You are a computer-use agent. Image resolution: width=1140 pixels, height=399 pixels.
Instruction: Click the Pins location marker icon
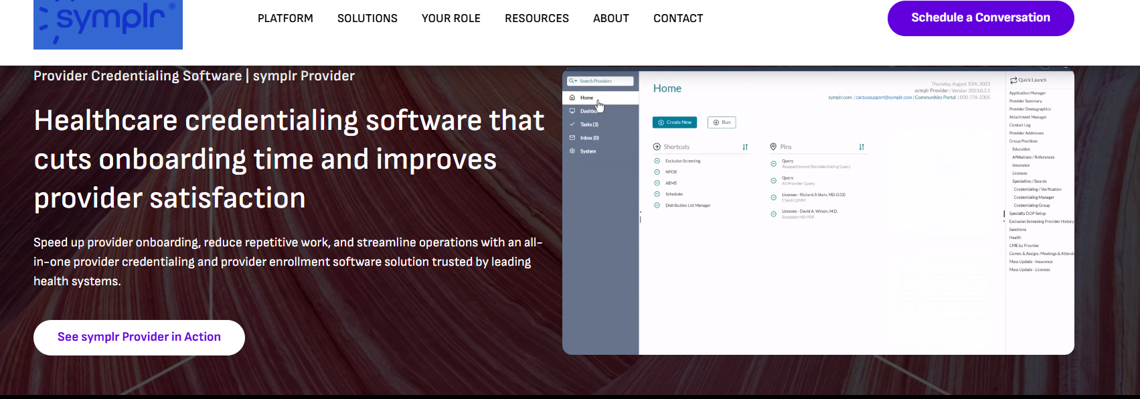pos(773,147)
